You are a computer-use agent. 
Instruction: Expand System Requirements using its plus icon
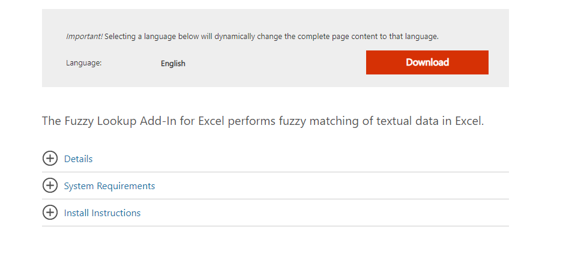point(50,185)
